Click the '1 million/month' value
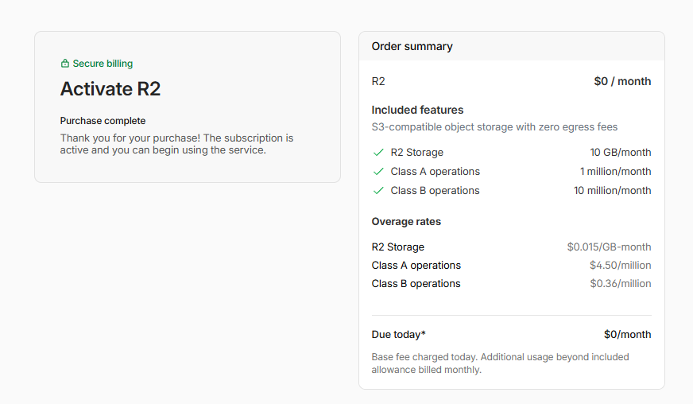Screen dimensions: 693x404 click(615, 171)
